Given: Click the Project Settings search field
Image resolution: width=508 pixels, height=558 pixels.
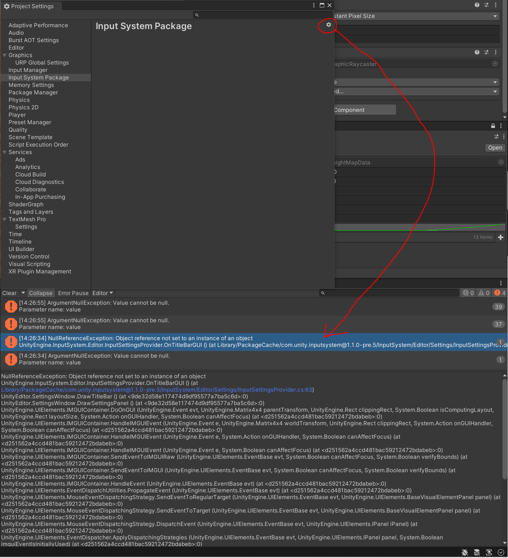Looking at the screenshot, I should coord(262,15).
